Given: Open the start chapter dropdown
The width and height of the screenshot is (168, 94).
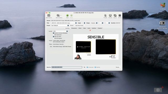Looking at the screenshot, I should 101,23.
